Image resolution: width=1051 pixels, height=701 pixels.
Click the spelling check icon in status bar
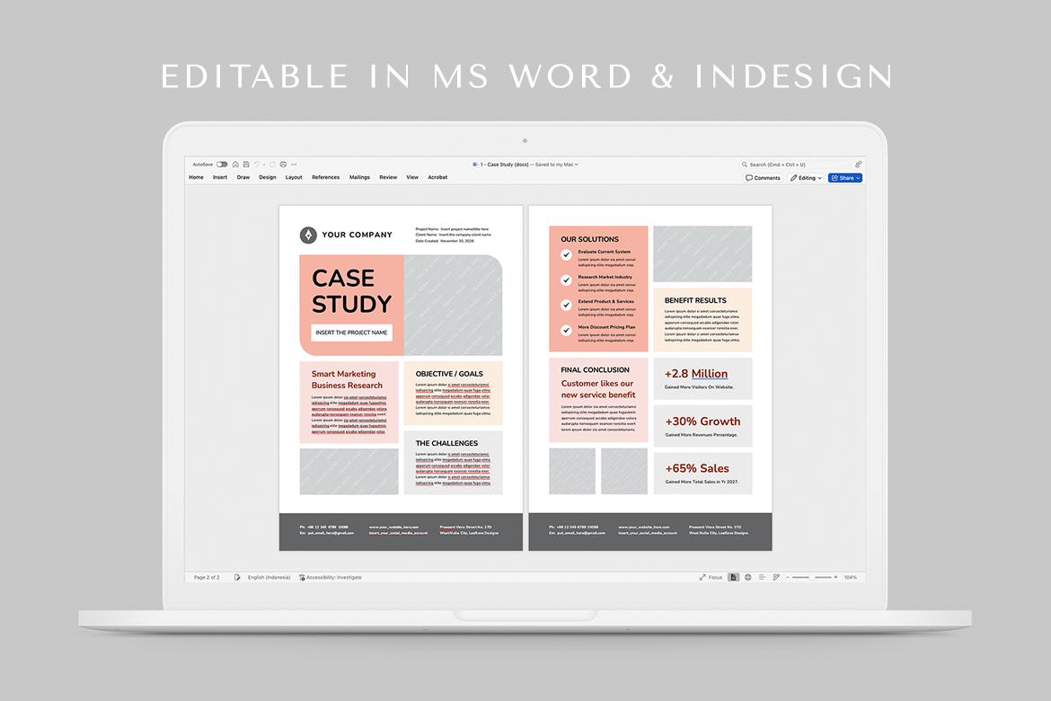[x=238, y=577]
